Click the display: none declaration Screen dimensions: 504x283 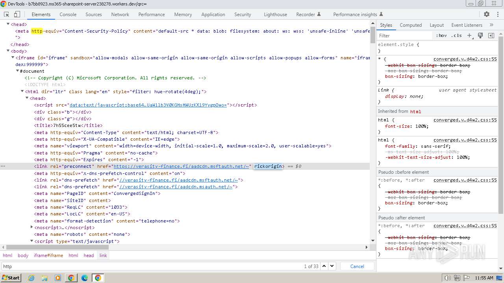(404, 96)
